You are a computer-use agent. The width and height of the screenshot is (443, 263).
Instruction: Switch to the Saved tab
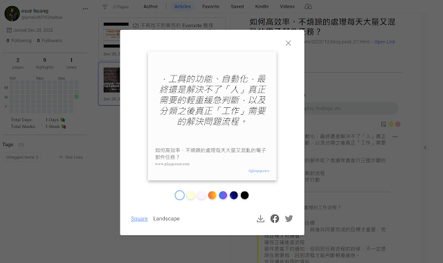[237, 6]
